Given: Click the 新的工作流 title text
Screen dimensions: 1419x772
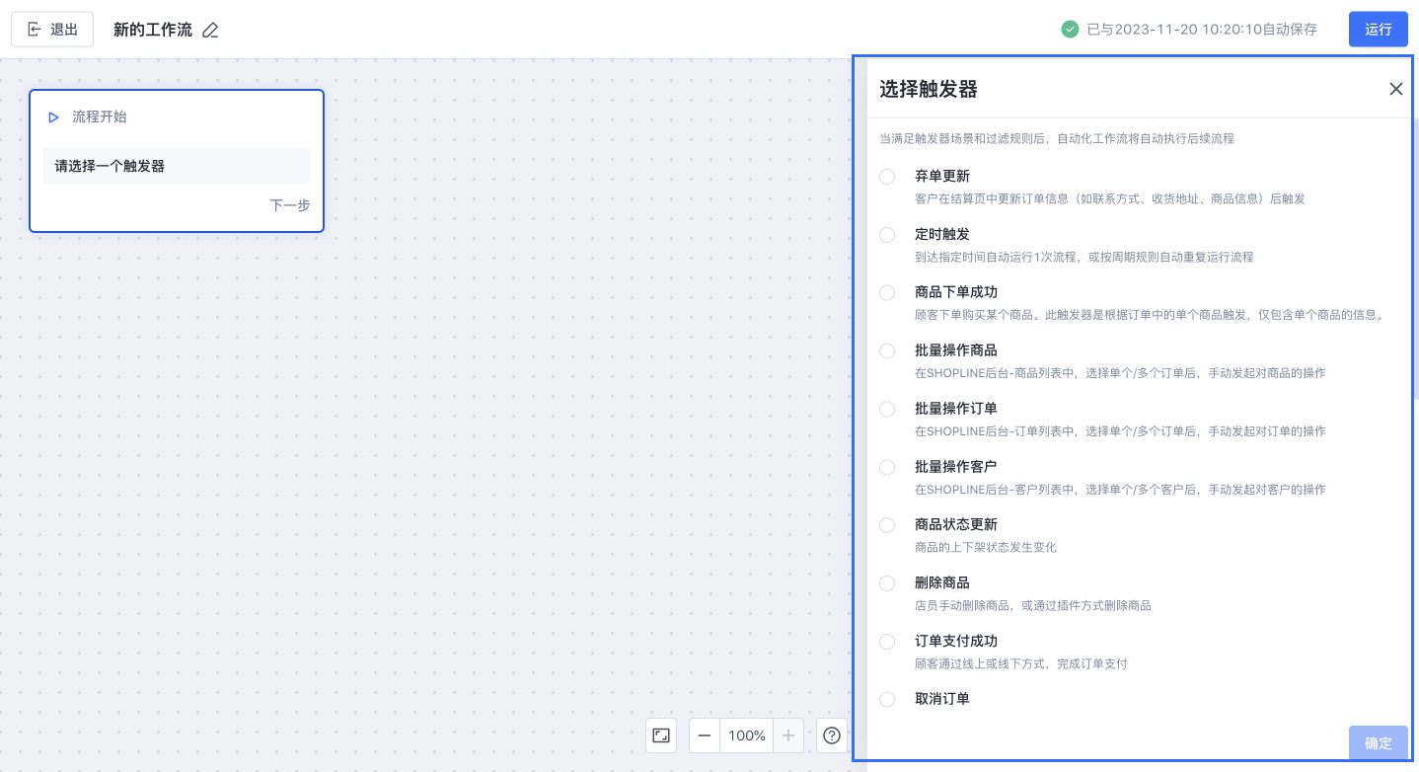Looking at the screenshot, I should [153, 30].
